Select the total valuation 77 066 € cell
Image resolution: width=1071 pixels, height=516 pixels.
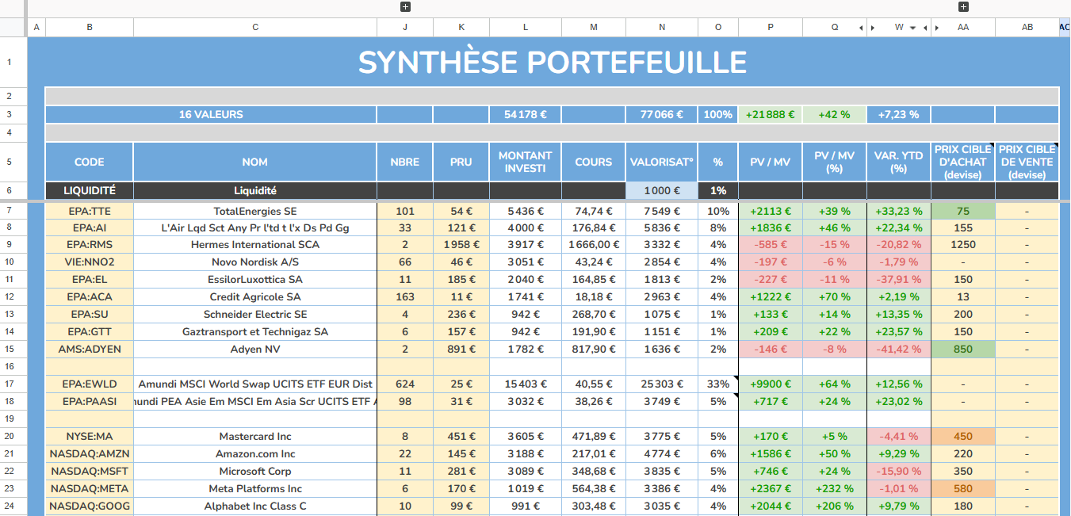pos(662,114)
